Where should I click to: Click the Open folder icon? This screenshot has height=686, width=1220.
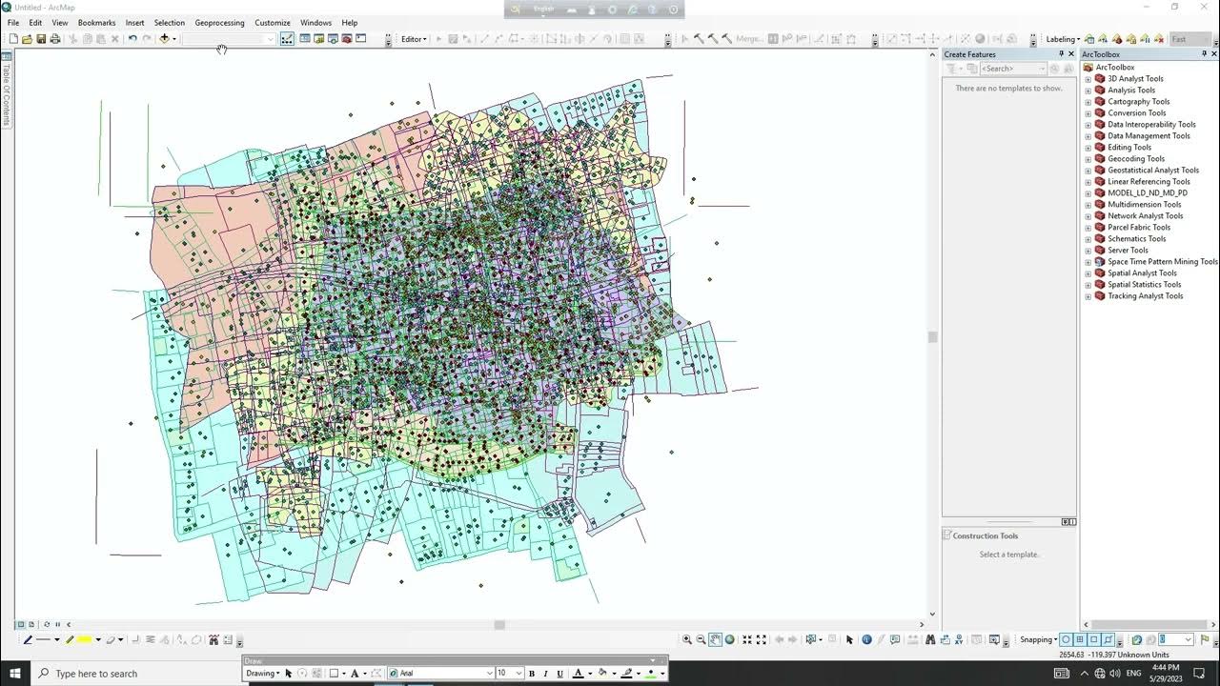[27, 39]
